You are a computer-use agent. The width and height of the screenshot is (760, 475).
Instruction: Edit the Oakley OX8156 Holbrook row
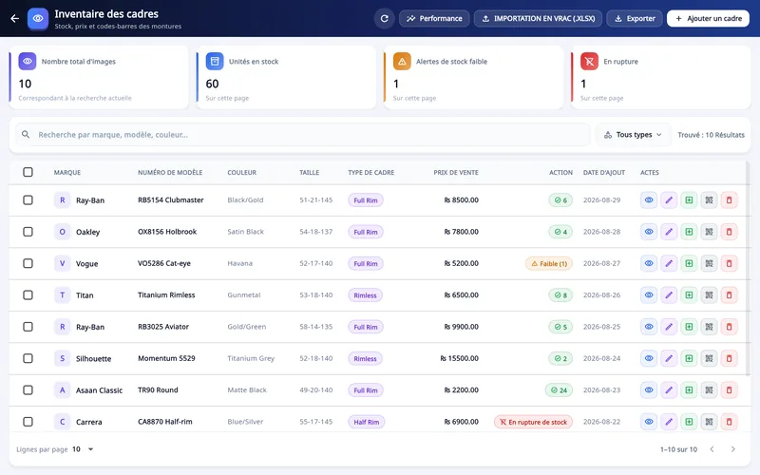click(669, 232)
